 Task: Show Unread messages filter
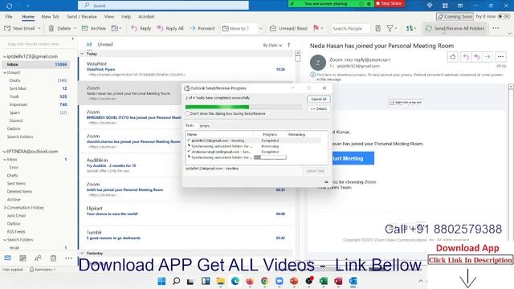tap(105, 44)
